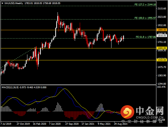Image resolution: width=168 pixels, height=127 pixels.
Task: Click the 27 Sep 2020 date marker
Action: (x=72, y=124)
